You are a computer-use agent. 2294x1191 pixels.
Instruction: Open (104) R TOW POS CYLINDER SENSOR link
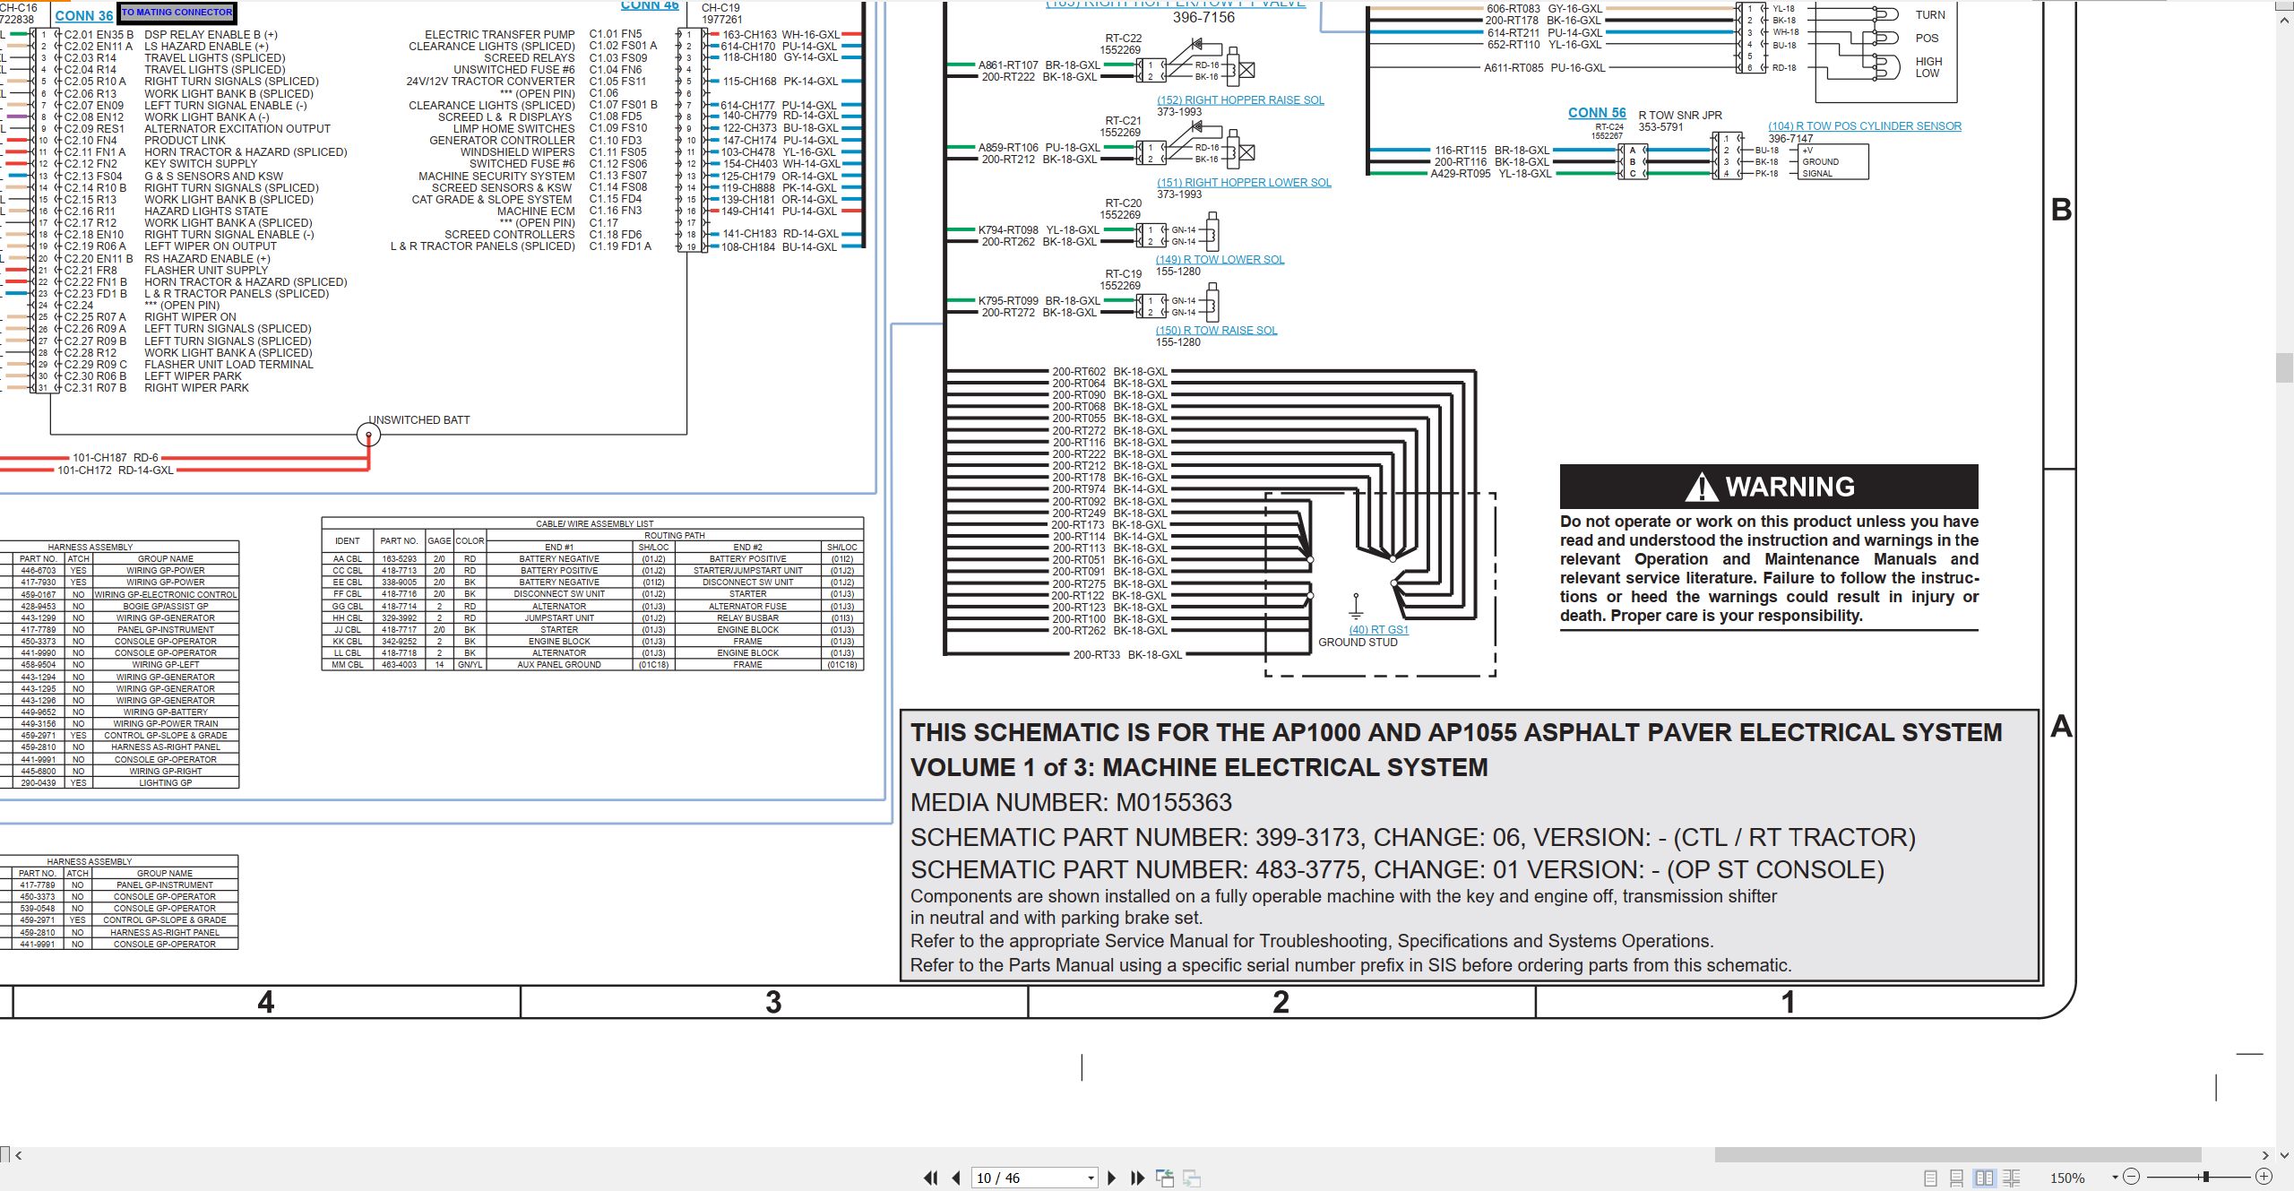[1865, 126]
